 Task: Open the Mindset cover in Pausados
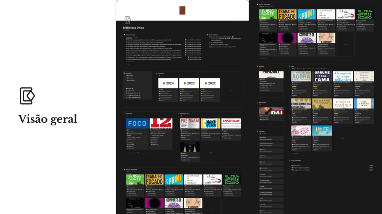click(271, 75)
